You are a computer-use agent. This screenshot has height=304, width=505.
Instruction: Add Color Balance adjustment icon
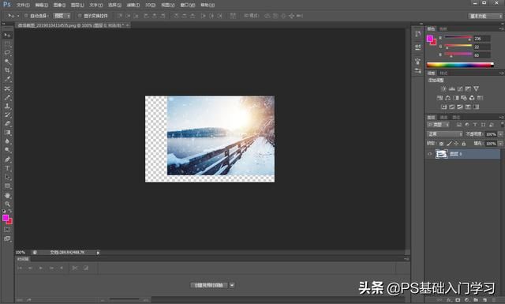click(447, 98)
